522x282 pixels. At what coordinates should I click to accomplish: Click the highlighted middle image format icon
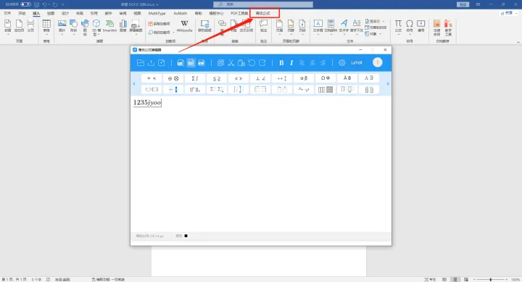[x=191, y=62]
